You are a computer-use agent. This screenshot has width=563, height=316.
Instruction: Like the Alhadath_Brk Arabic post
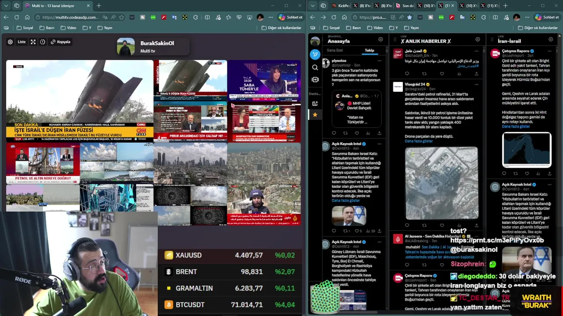pos(442,74)
